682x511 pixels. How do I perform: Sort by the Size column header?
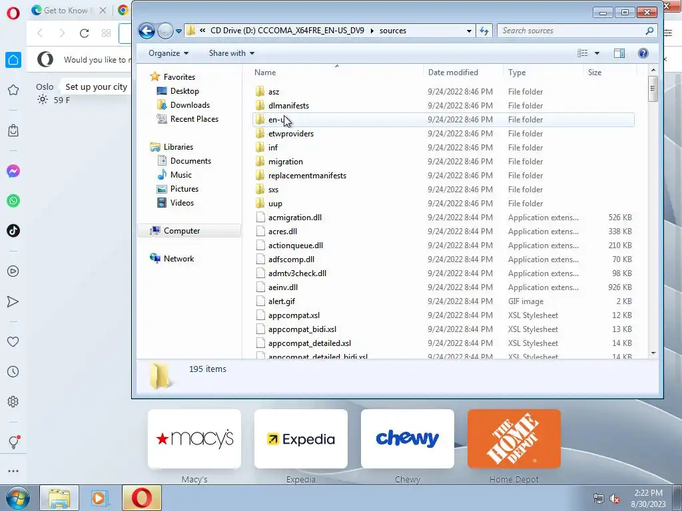(610, 73)
